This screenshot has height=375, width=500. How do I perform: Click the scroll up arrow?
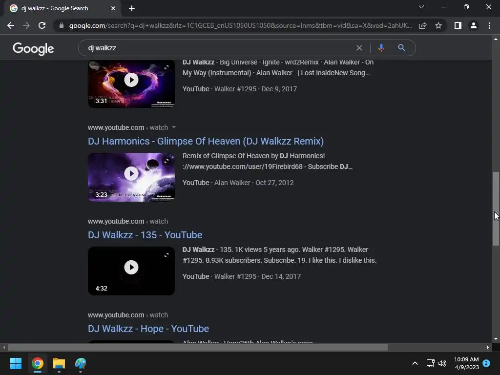(496, 39)
